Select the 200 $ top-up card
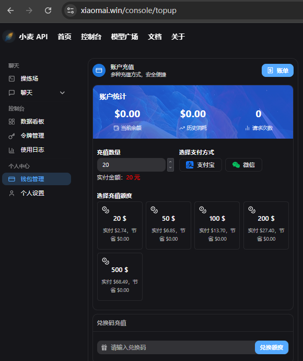Image resolution: width=303 pixels, height=361 pixels. (x=266, y=225)
